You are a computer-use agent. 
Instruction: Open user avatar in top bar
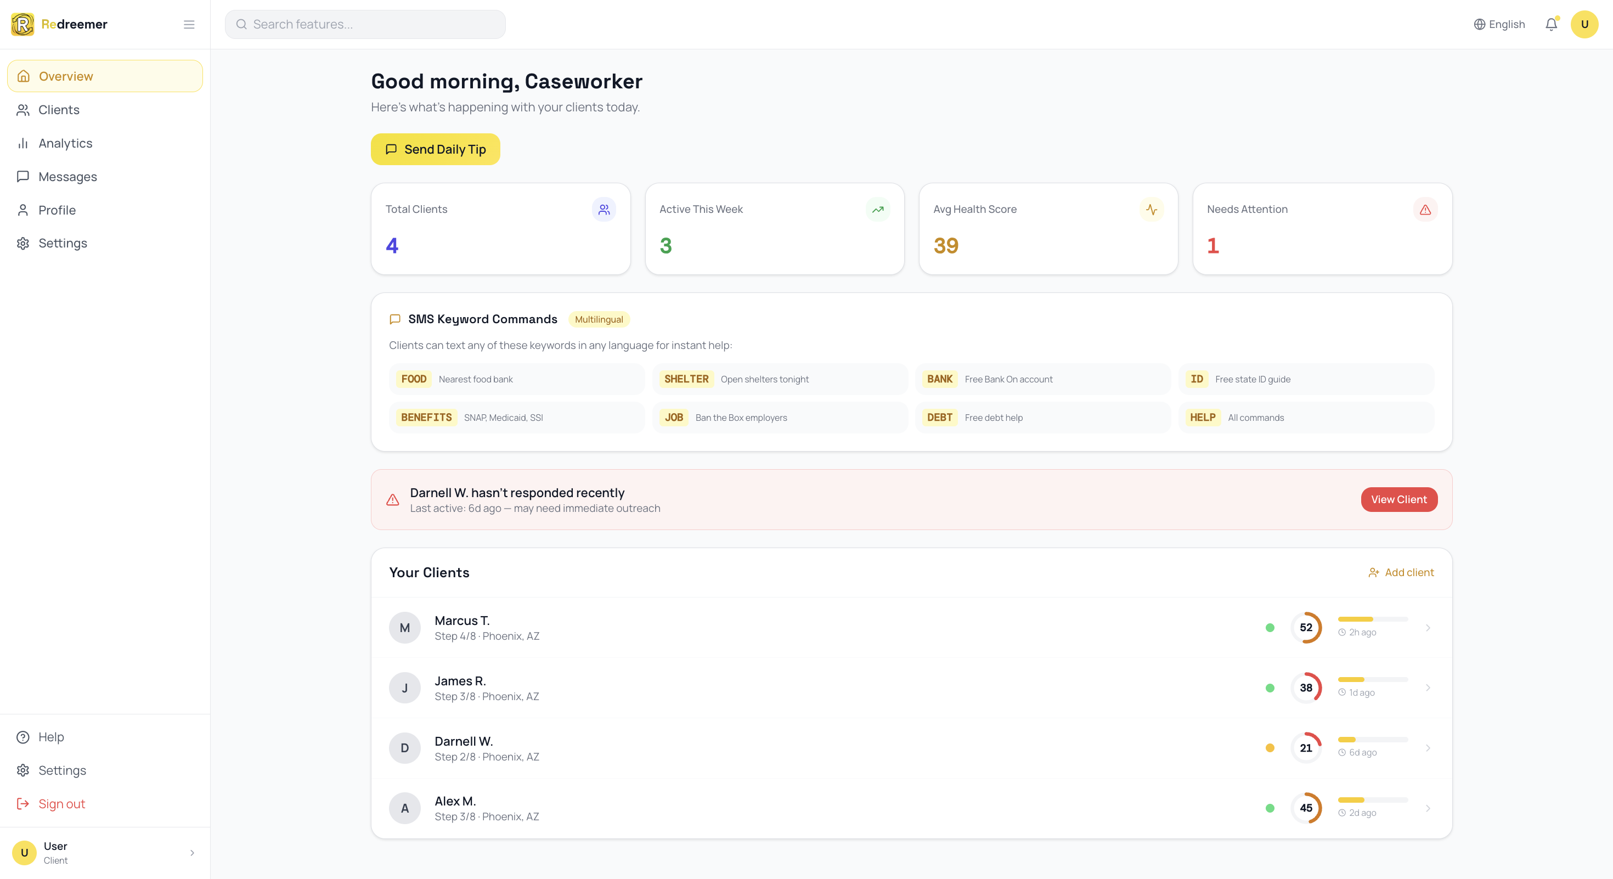1584,24
